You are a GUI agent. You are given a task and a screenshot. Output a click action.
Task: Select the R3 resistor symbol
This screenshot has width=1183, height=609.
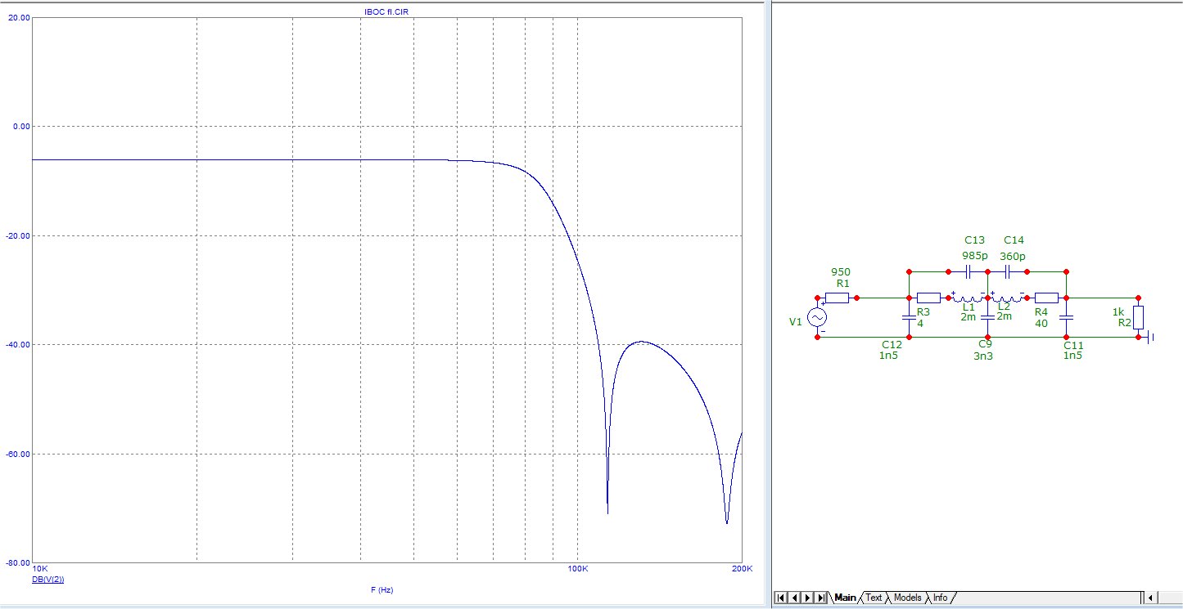coord(928,298)
